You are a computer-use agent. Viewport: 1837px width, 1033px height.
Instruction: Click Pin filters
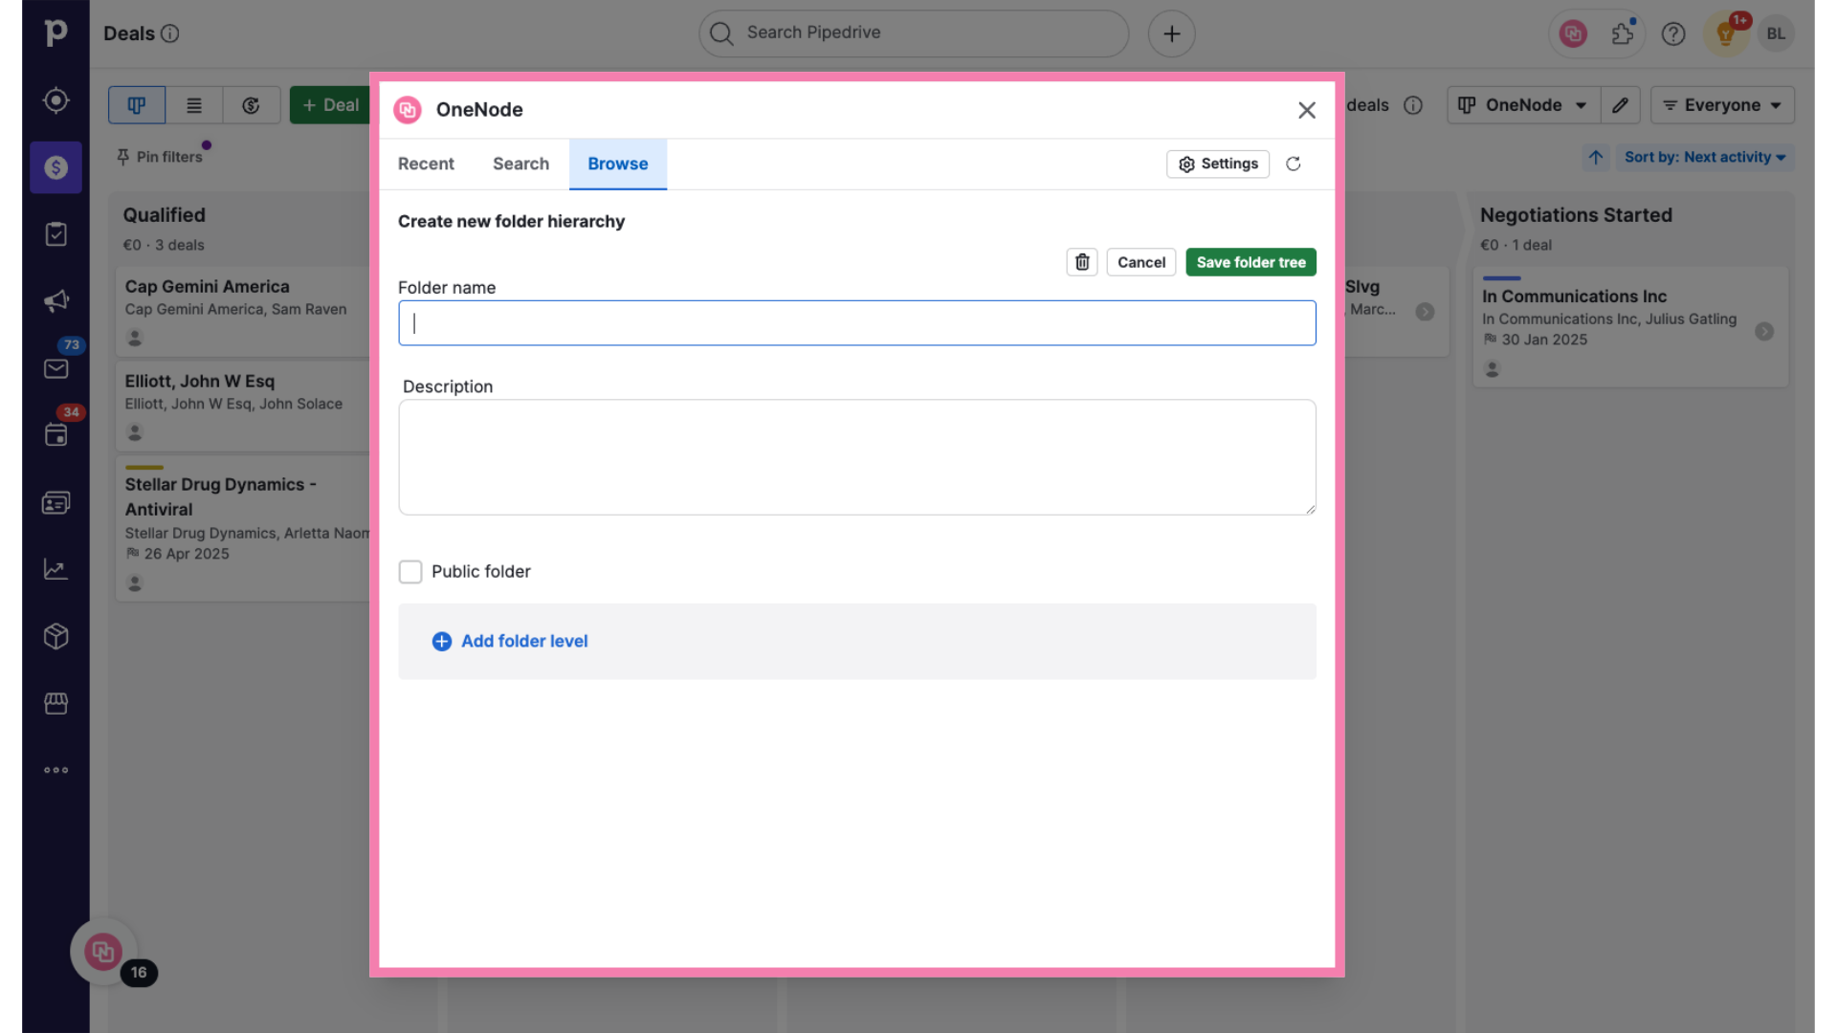coord(160,157)
